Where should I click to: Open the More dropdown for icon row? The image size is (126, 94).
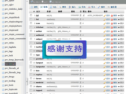pos(121,23)
